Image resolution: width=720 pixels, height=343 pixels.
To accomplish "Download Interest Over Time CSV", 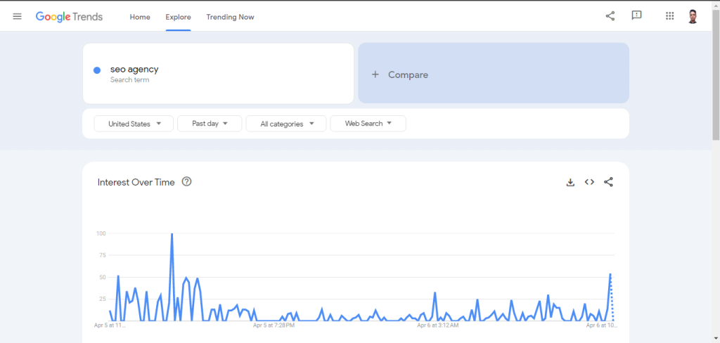I will tap(570, 182).
